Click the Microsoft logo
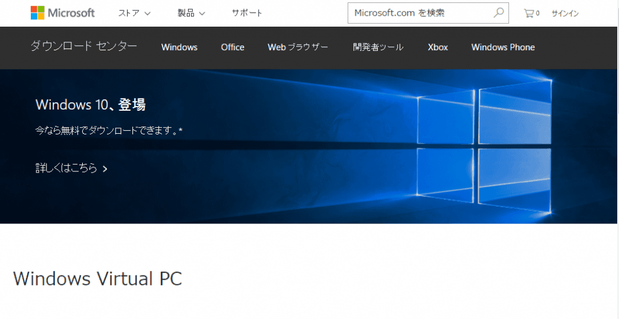The height and width of the screenshot is (319, 619). click(x=63, y=13)
